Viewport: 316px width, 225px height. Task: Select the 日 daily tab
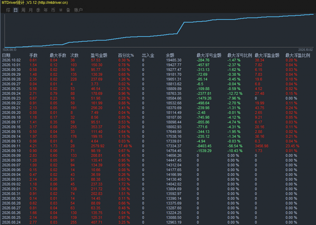click(16, 10)
